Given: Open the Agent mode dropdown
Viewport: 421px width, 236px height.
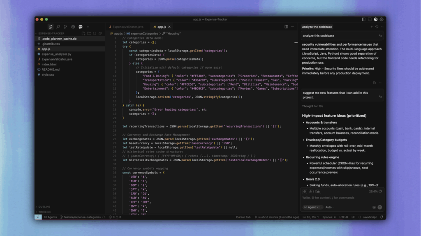Looking at the screenshot, I should coord(313,207).
